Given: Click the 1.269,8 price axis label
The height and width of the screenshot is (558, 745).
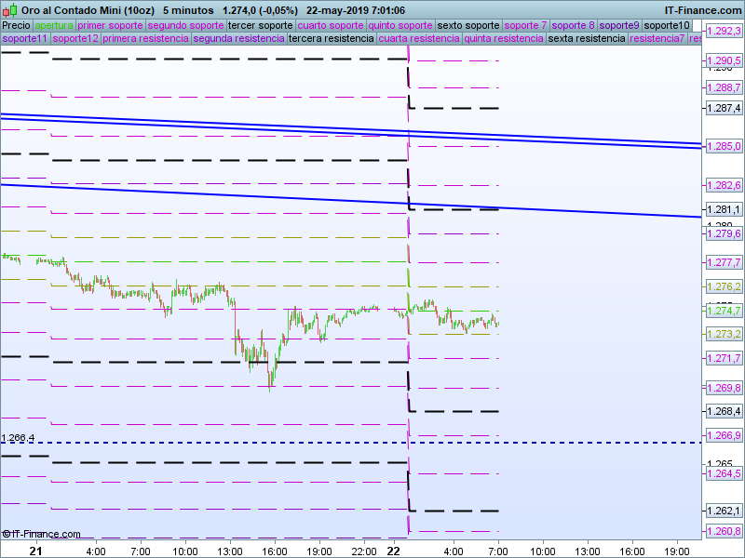Looking at the screenshot, I should [725, 388].
